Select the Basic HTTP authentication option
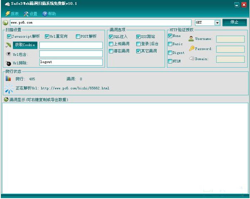This screenshot has height=199, width=250. (170, 44)
